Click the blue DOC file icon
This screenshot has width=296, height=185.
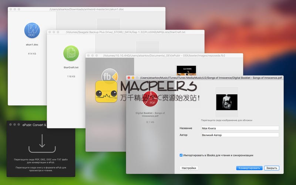pyautogui.click(x=32, y=31)
